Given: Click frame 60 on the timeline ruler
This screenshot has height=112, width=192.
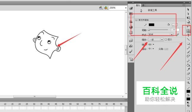Looking at the screenshot, I should pos(78,104).
